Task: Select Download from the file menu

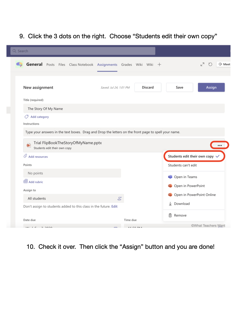Action: pos(181,204)
